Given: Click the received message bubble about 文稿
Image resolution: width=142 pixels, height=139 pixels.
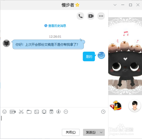Looking at the screenshot, I should coord(48,44).
